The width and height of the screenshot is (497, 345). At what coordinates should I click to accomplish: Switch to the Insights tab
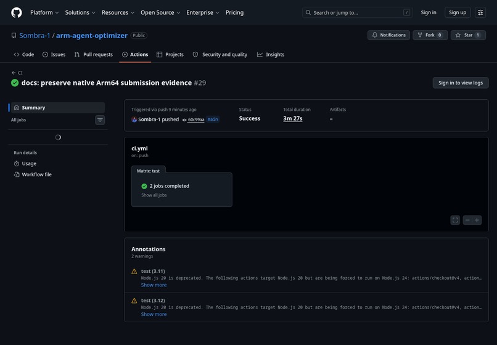click(x=271, y=54)
